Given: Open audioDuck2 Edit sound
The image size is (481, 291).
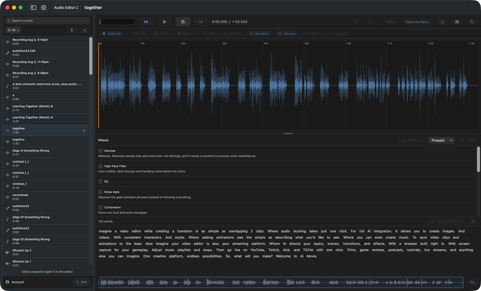Looking at the screenshot, I should click(46, 53).
